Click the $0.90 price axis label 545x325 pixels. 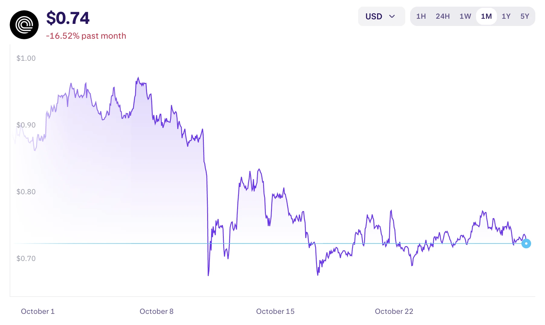tap(26, 125)
